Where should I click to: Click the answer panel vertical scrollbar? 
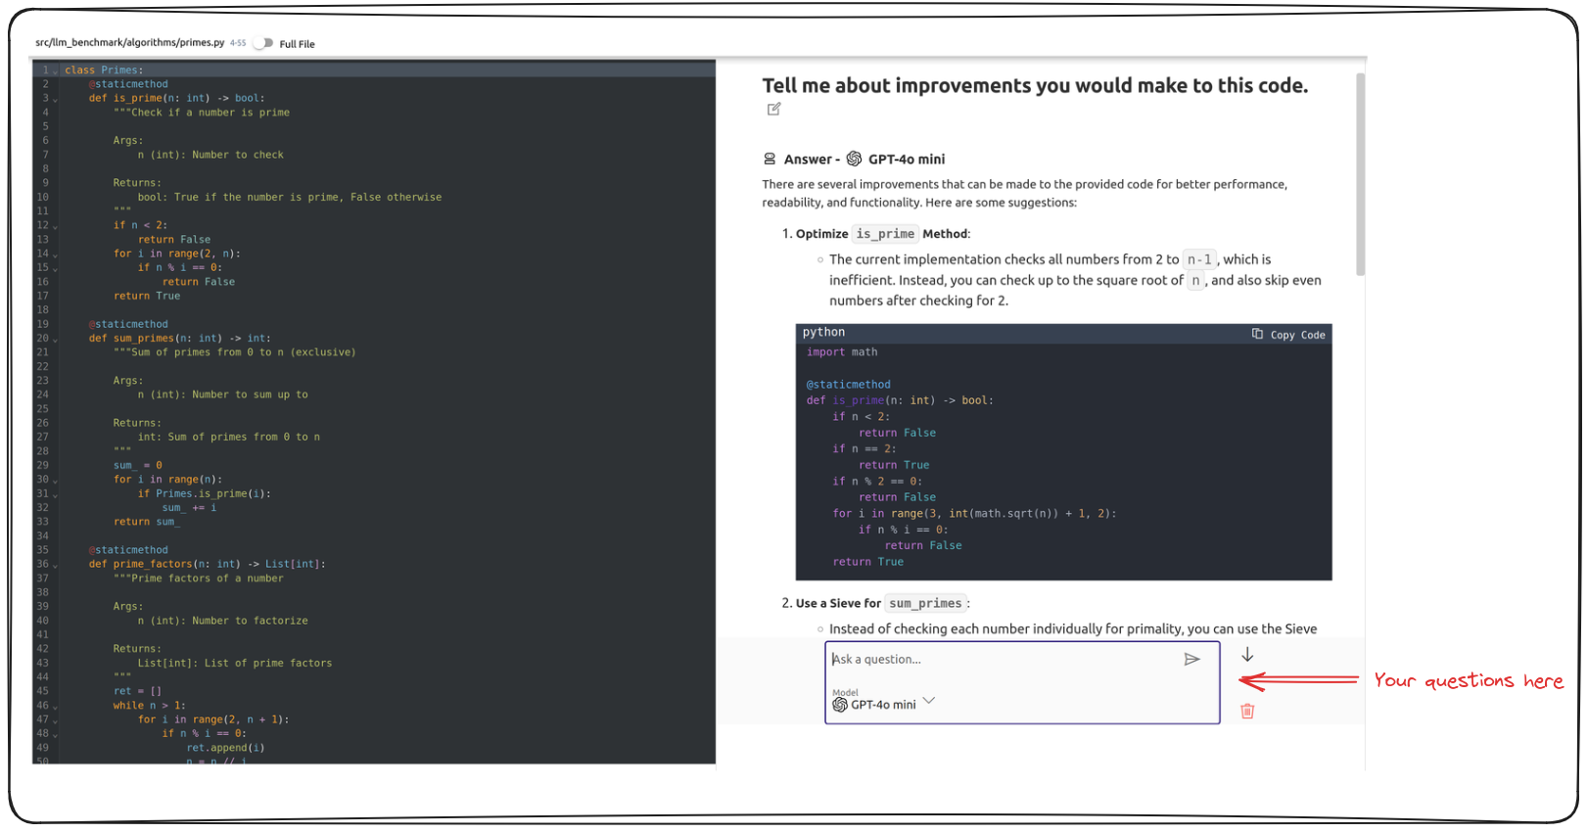(1360, 174)
